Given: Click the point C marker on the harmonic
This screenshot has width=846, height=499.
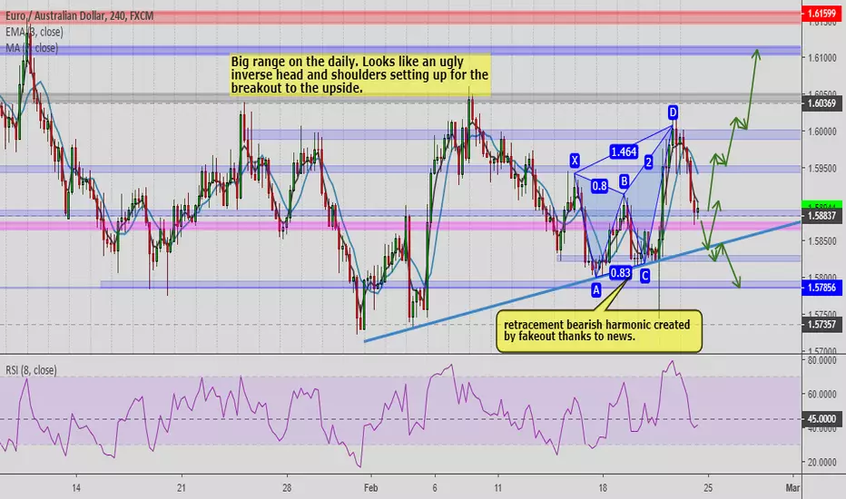Looking at the screenshot, I should coord(644,276).
